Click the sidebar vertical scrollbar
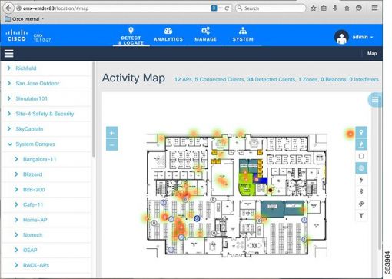 coord(94,110)
